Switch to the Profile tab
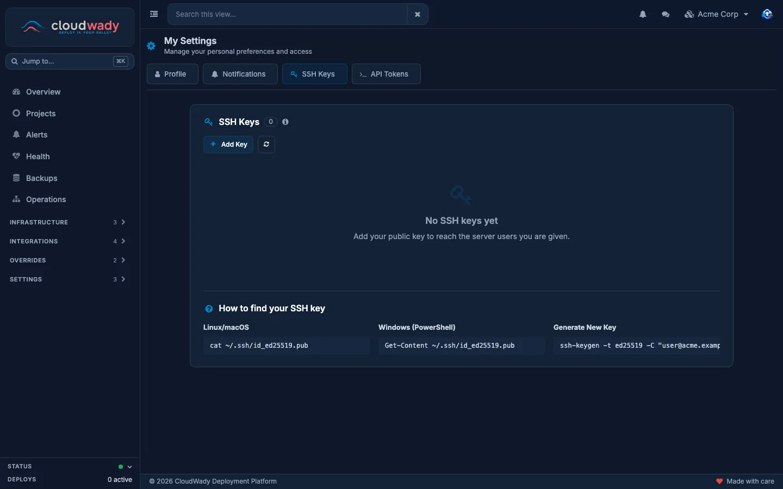This screenshot has height=489, width=783. pos(172,74)
